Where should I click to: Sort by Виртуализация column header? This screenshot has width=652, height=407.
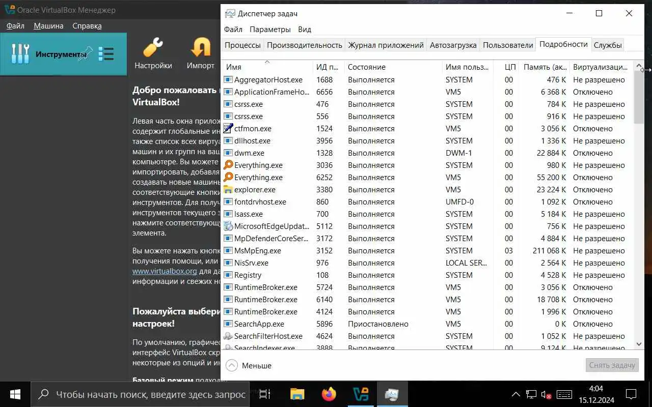tap(601, 67)
